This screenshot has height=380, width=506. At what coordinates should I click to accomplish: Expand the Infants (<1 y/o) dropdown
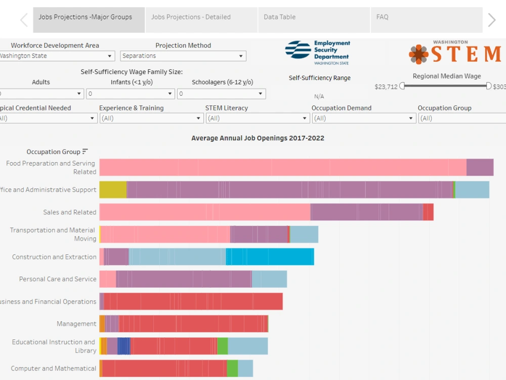click(x=131, y=94)
